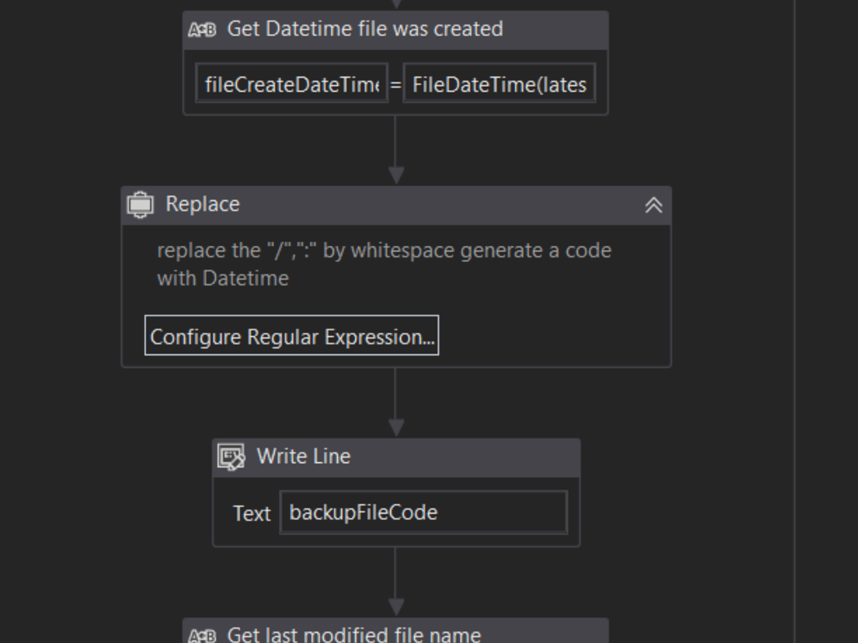Click the Replace annotation starting 'replace the'
Screen dimensions: 858x643
click(384, 264)
